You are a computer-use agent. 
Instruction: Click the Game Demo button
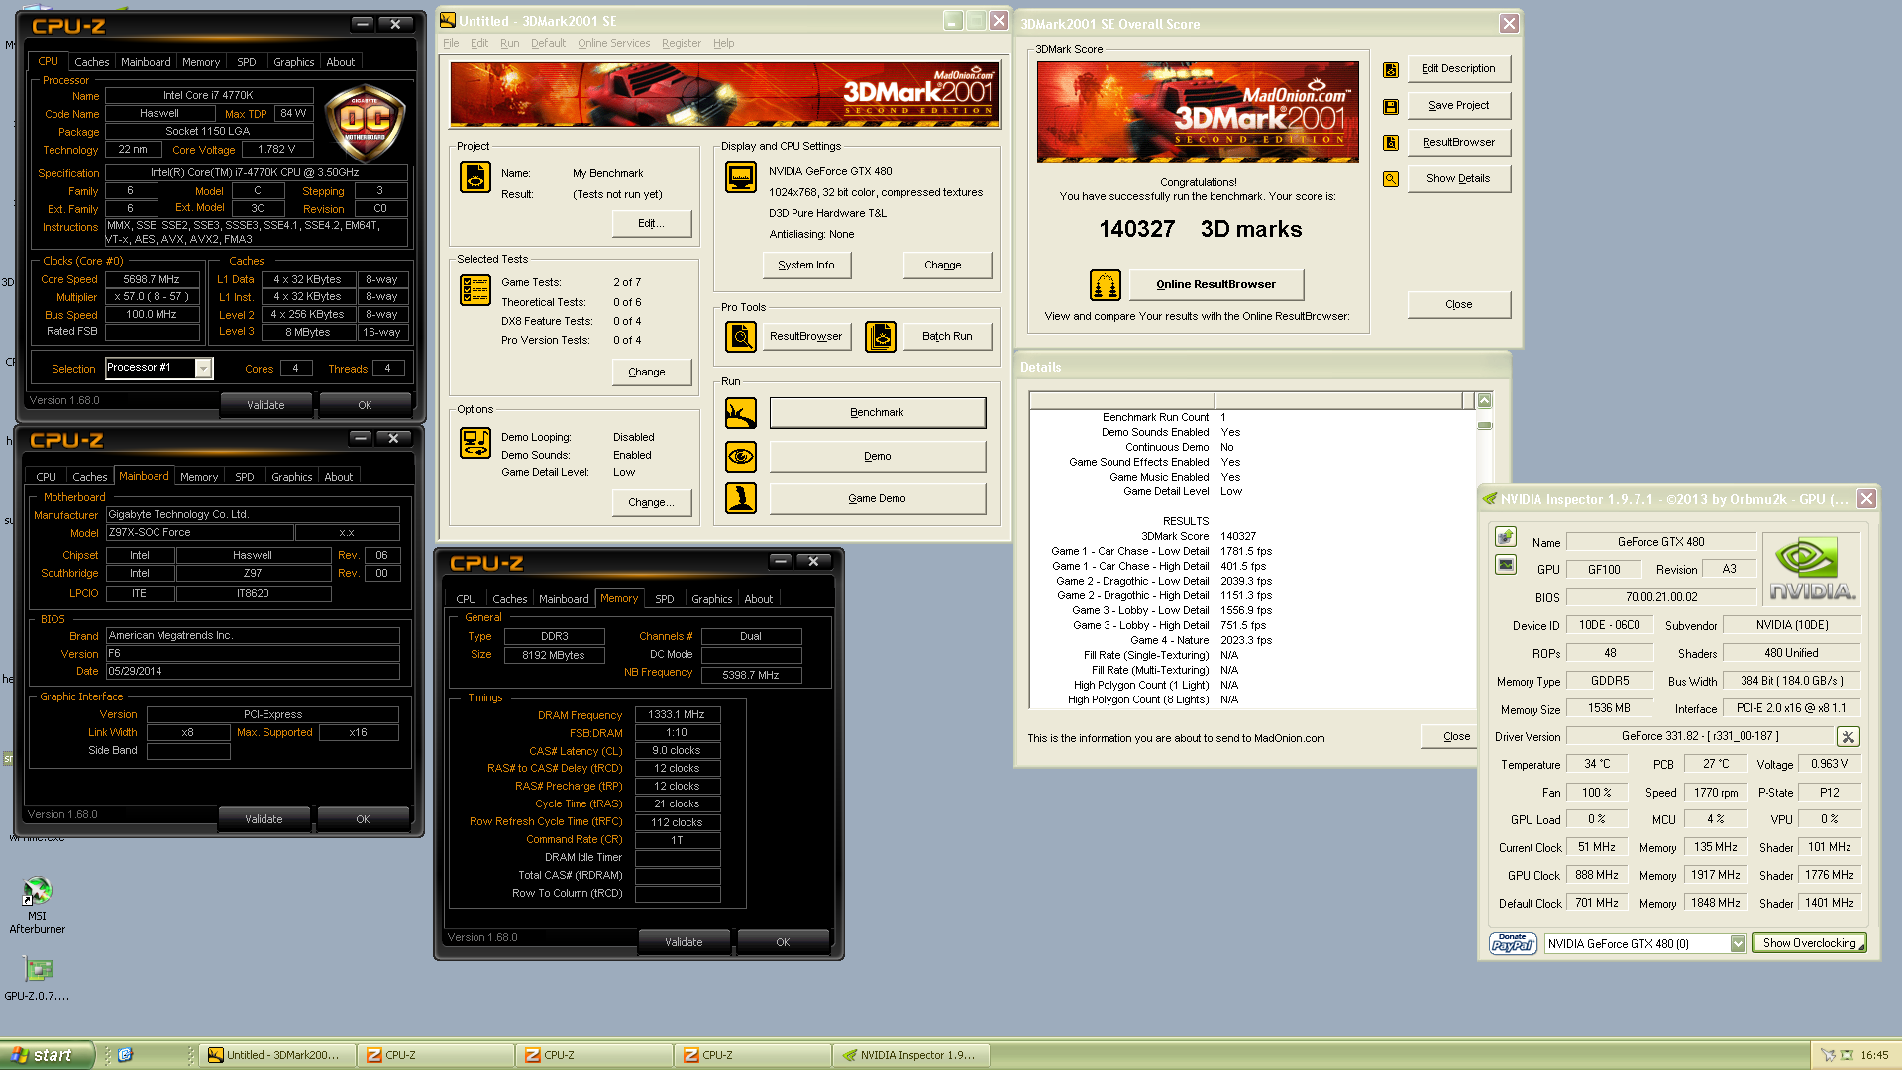pos(877,499)
